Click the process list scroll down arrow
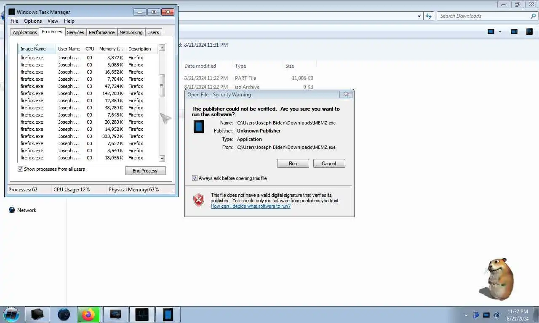539x323 pixels. coord(162,159)
